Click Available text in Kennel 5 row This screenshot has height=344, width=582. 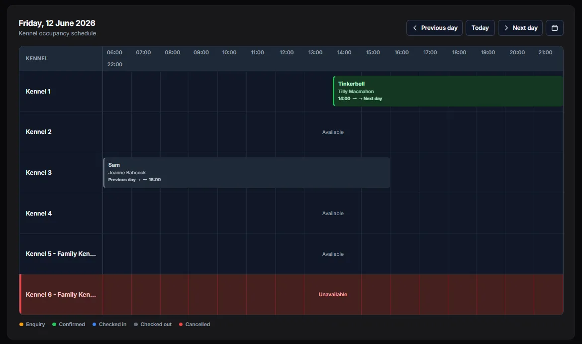point(333,254)
